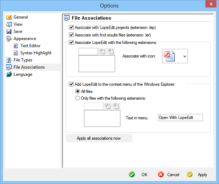Click the Syntax Highlight page icon

click(16, 53)
